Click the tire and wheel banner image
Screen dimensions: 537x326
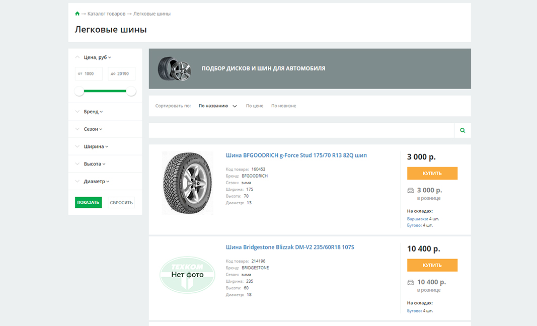[x=174, y=69]
